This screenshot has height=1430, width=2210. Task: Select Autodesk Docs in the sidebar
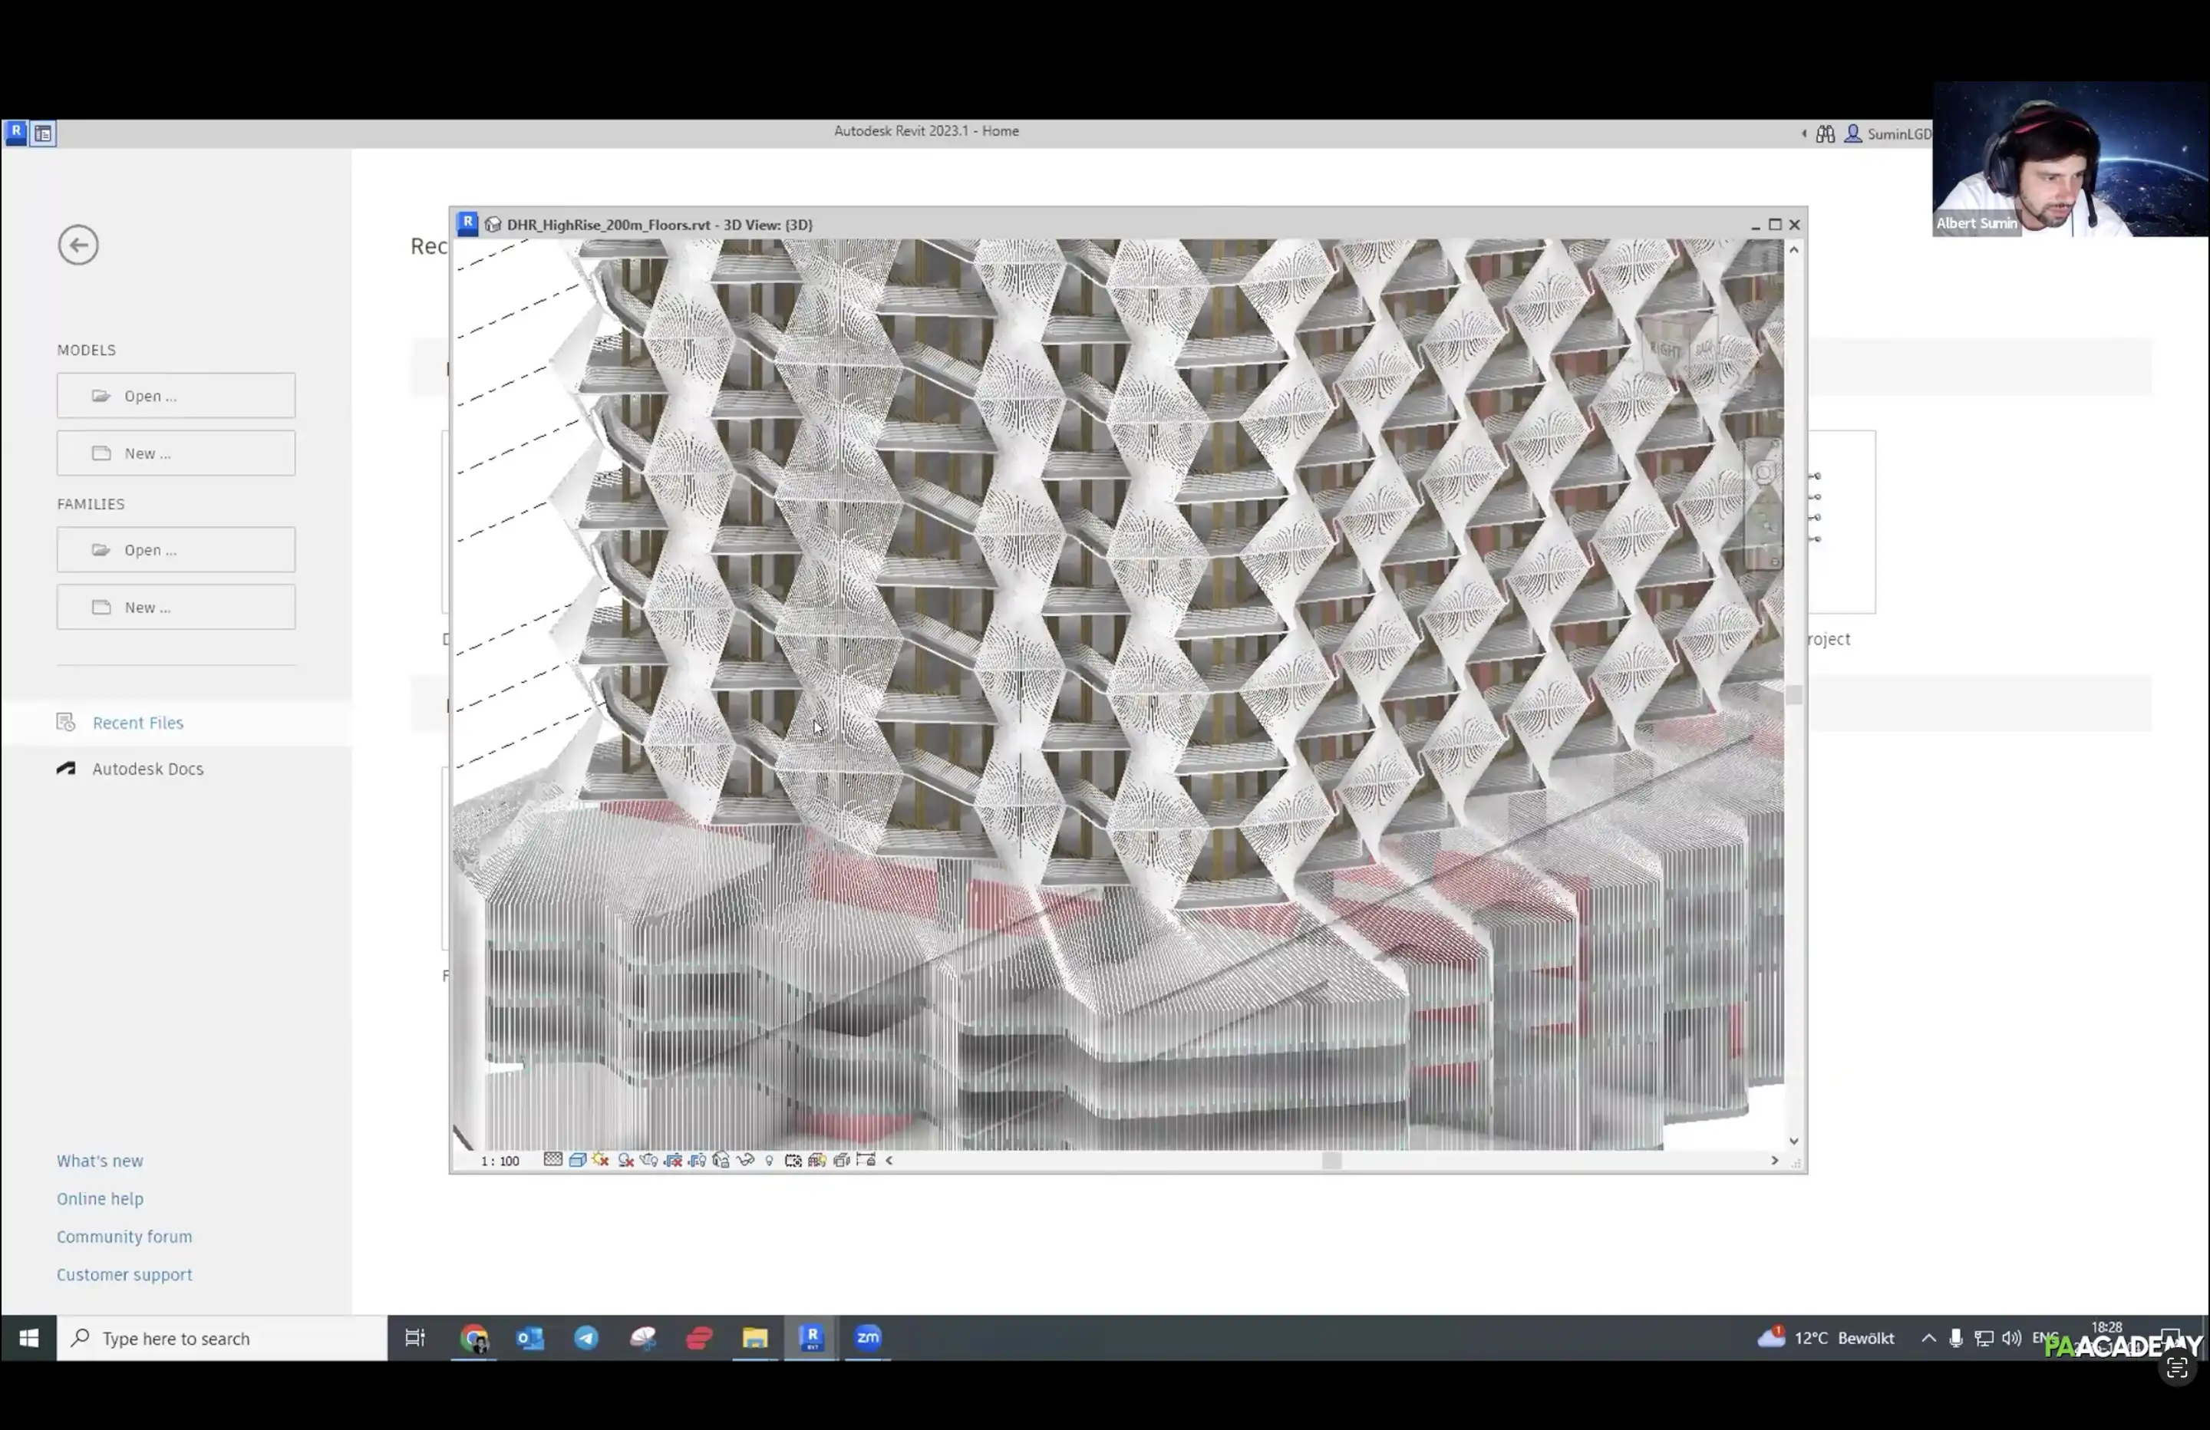tap(147, 769)
